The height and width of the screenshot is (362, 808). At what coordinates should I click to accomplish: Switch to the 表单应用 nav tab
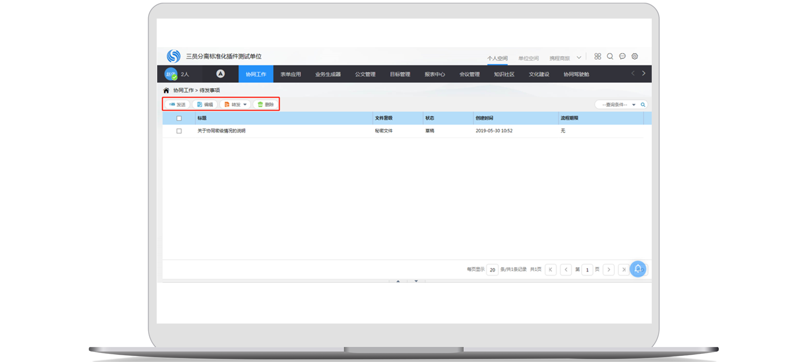pyautogui.click(x=291, y=74)
